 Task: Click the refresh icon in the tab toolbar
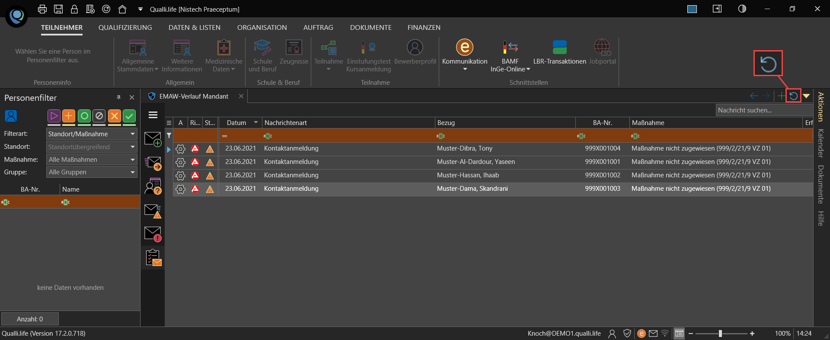pos(793,96)
